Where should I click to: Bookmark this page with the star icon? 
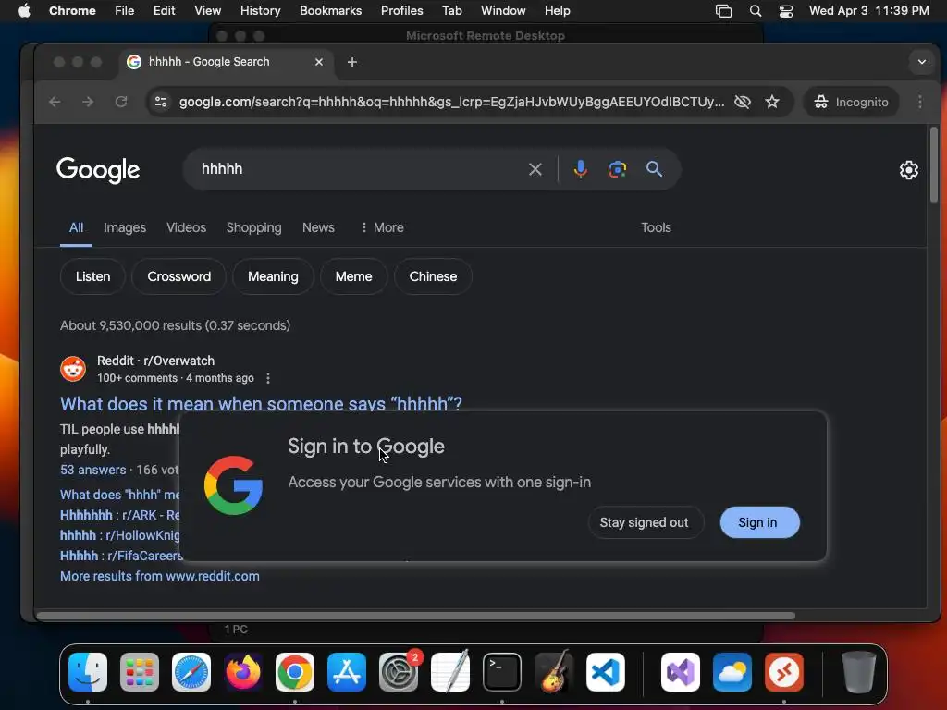(772, 102)
